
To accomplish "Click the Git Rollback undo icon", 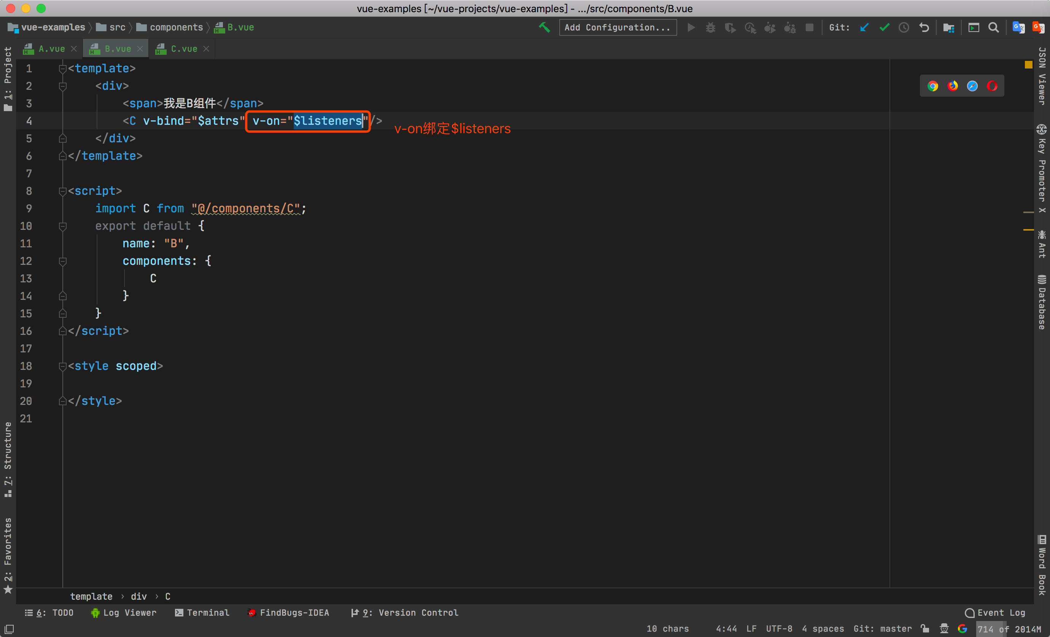I will click(x=924, y=28).
